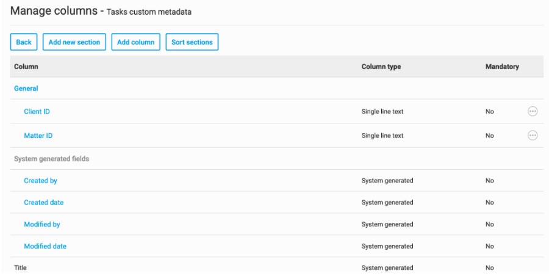Click the Created by field link
Viewport: 549px width, 276px height.
(40, 181)
